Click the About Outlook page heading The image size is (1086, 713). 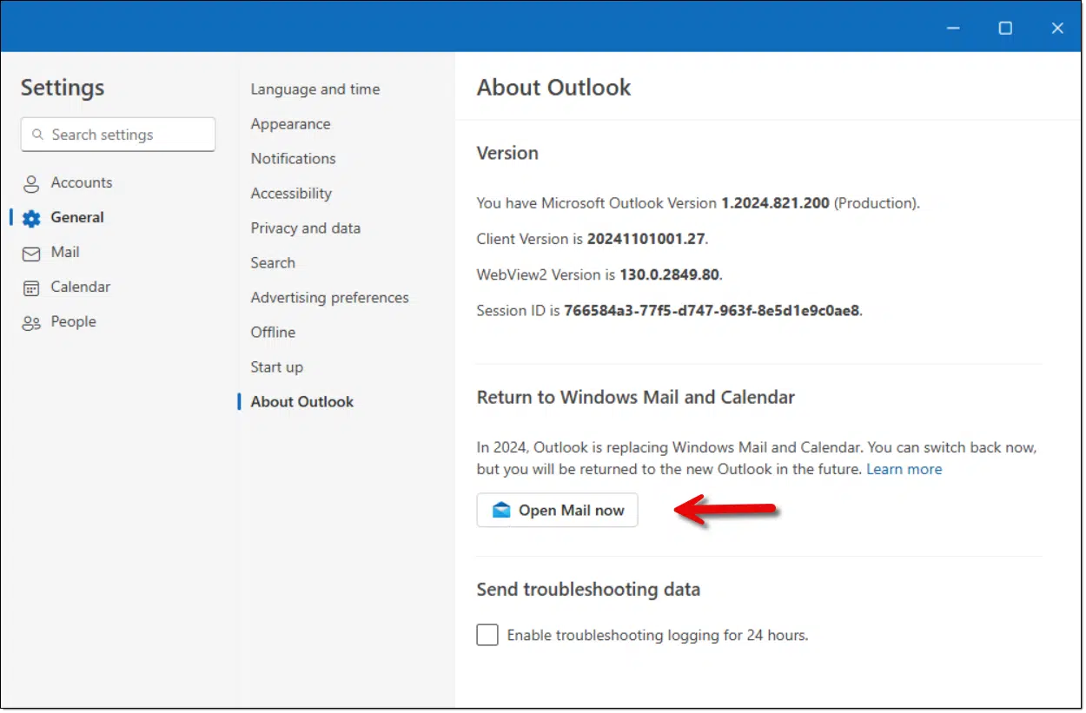tap(554, 88)
